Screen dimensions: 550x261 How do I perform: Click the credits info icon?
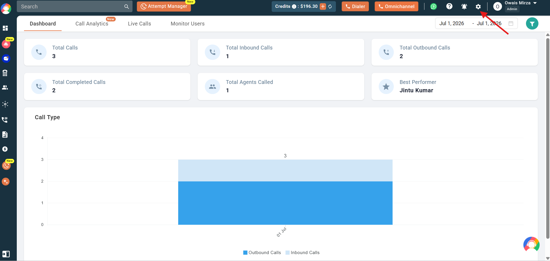click(x=294, y=6)
